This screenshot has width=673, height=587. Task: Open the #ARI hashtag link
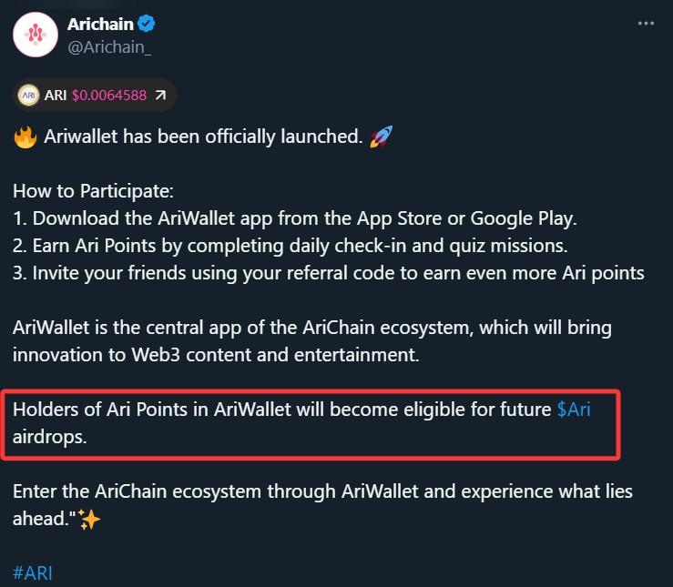tap(33, 572)
